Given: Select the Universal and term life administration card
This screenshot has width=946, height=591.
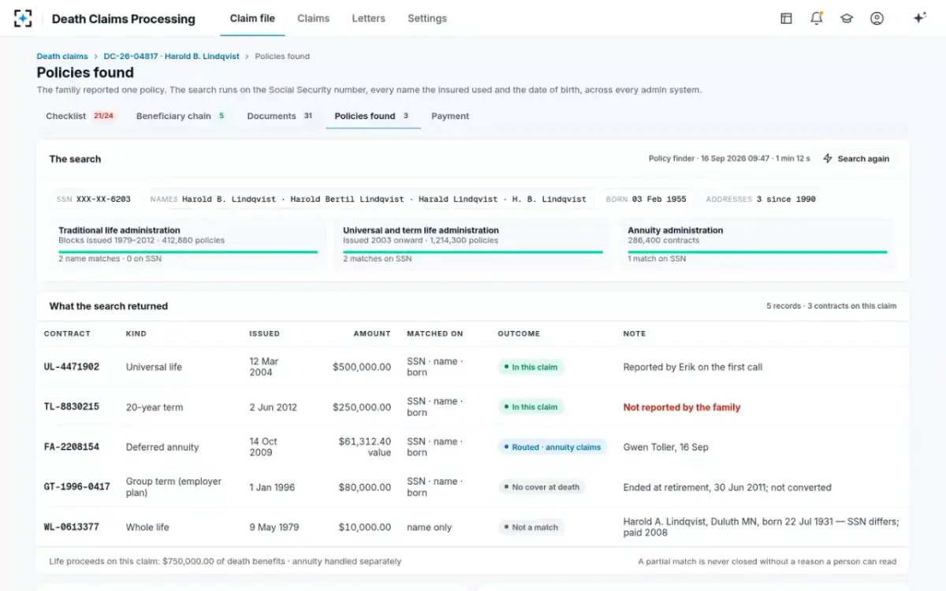Looking at the screenshot, I should click(473, 244).
